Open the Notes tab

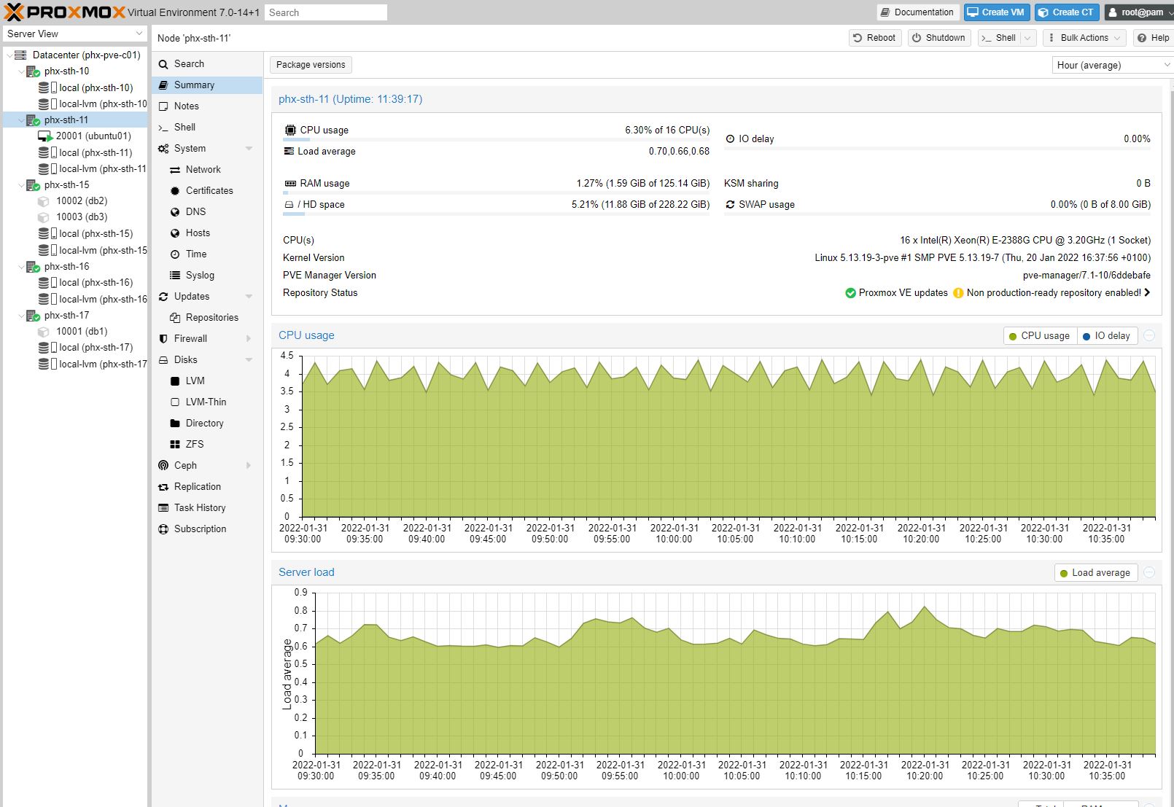coord(186,106)
